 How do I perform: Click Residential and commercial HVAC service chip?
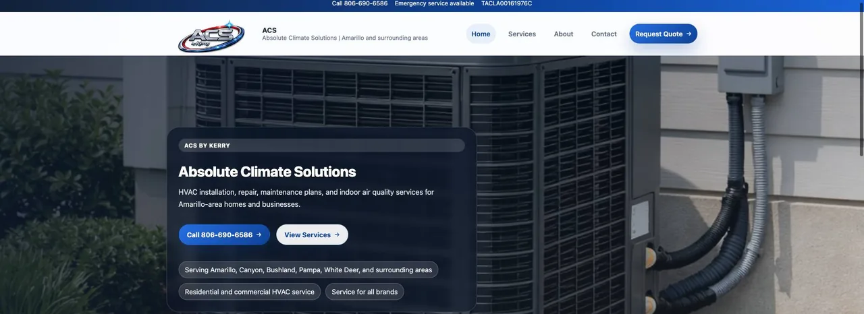(250, 292)
